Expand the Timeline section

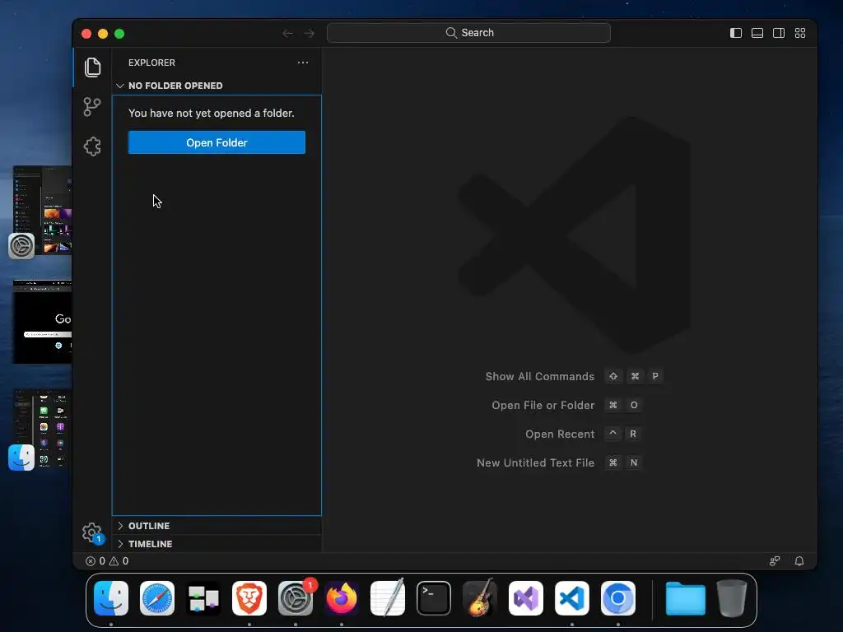[217, 544]
